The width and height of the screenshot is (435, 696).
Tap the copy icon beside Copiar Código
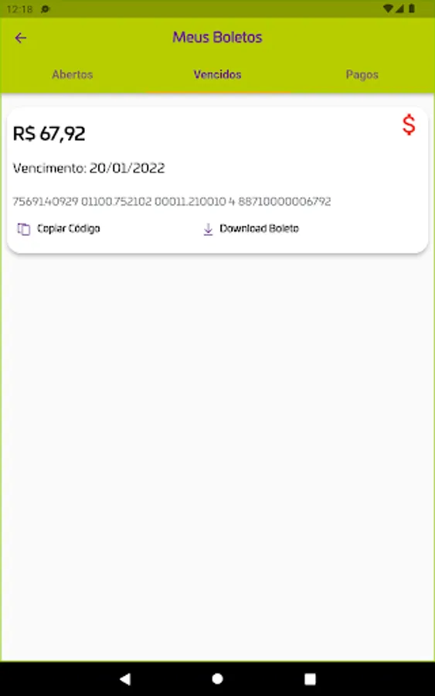(23, 229)
